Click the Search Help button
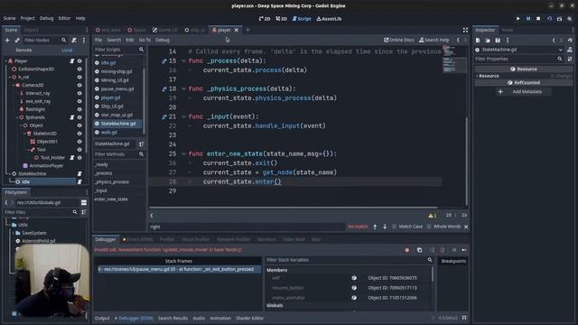Viewport: 578px width, 325px height. pos(433,40)
